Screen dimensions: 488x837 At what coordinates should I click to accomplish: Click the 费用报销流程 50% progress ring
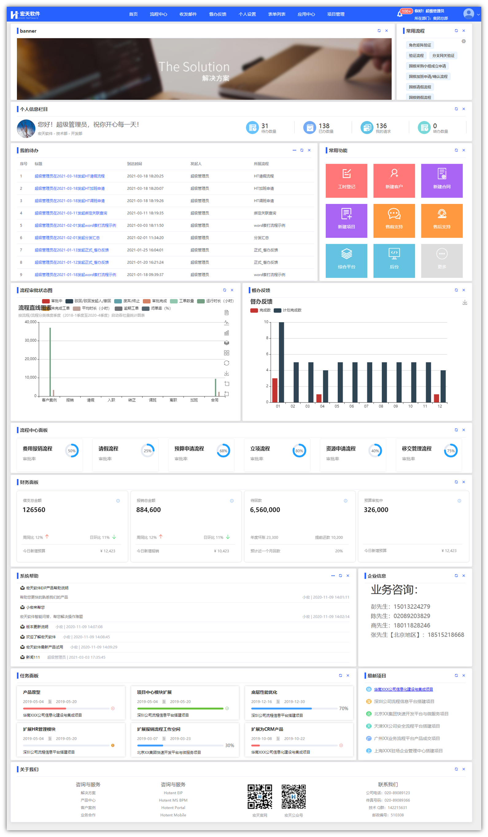tap(72, 451)
